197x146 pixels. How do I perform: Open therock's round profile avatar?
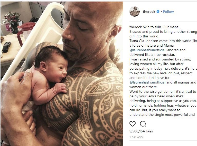click(x=135, y=12)
